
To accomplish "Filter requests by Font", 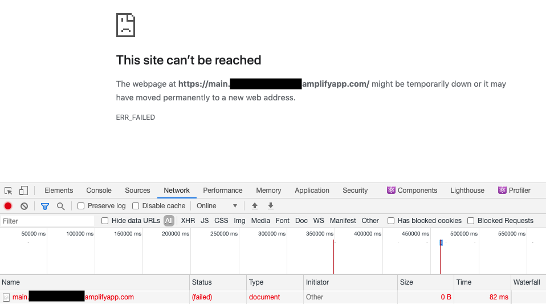I will click(282, 221).
